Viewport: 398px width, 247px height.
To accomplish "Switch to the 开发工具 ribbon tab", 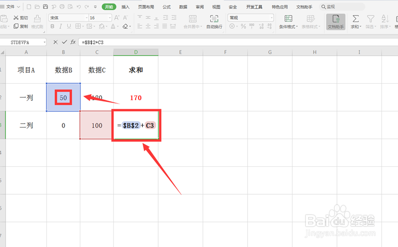I will coord(254,7).
